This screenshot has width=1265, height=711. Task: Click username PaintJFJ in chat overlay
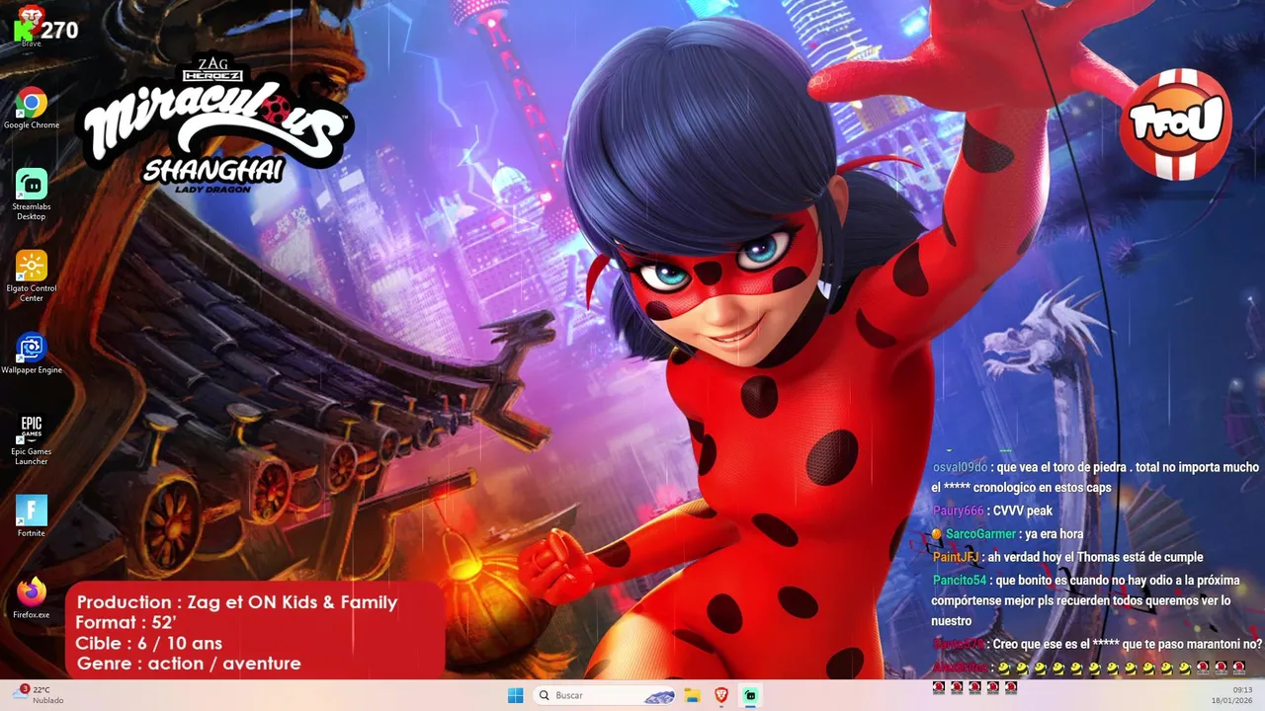[x=955, y=557]
